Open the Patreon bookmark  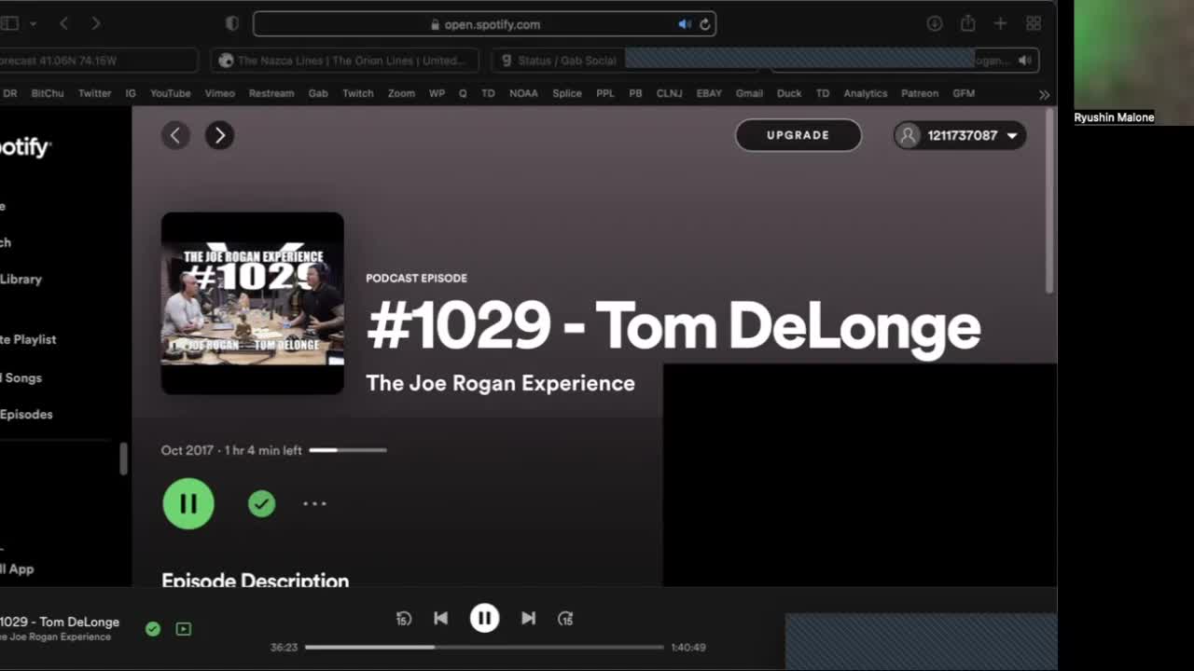tap(920, 93)
